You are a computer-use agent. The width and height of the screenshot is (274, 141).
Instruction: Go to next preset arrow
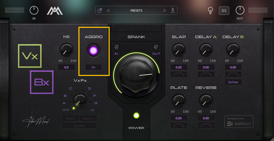(x=165, y=11)
